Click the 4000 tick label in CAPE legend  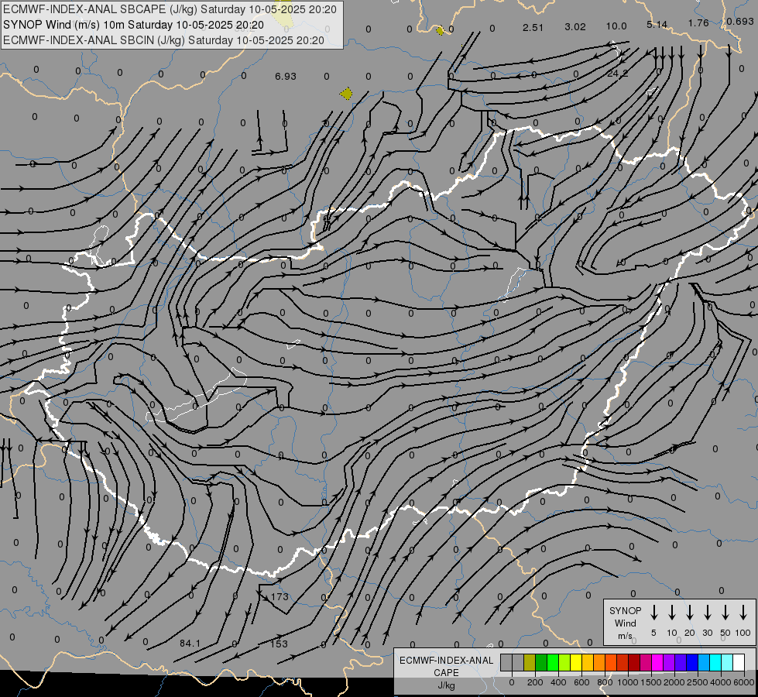click(721, 682)
